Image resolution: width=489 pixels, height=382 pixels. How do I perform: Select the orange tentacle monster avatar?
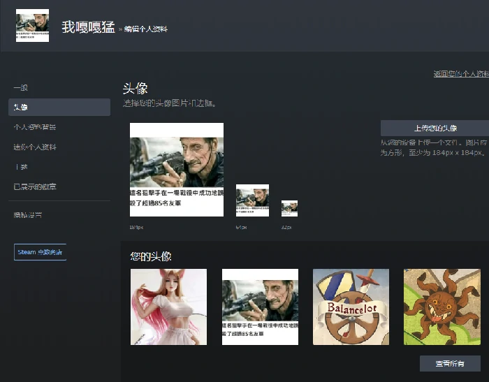point(441,307)
